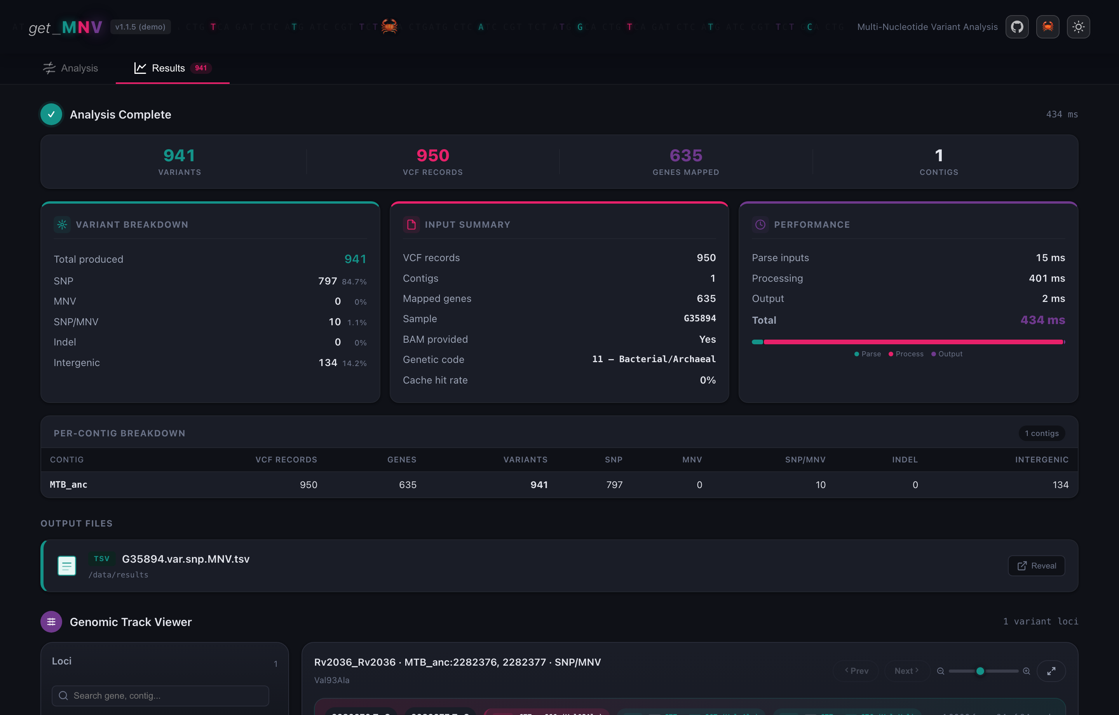This screenshot has height=715, width=1119.
Task: Click the sample name G35894
Action: [699, 319]
